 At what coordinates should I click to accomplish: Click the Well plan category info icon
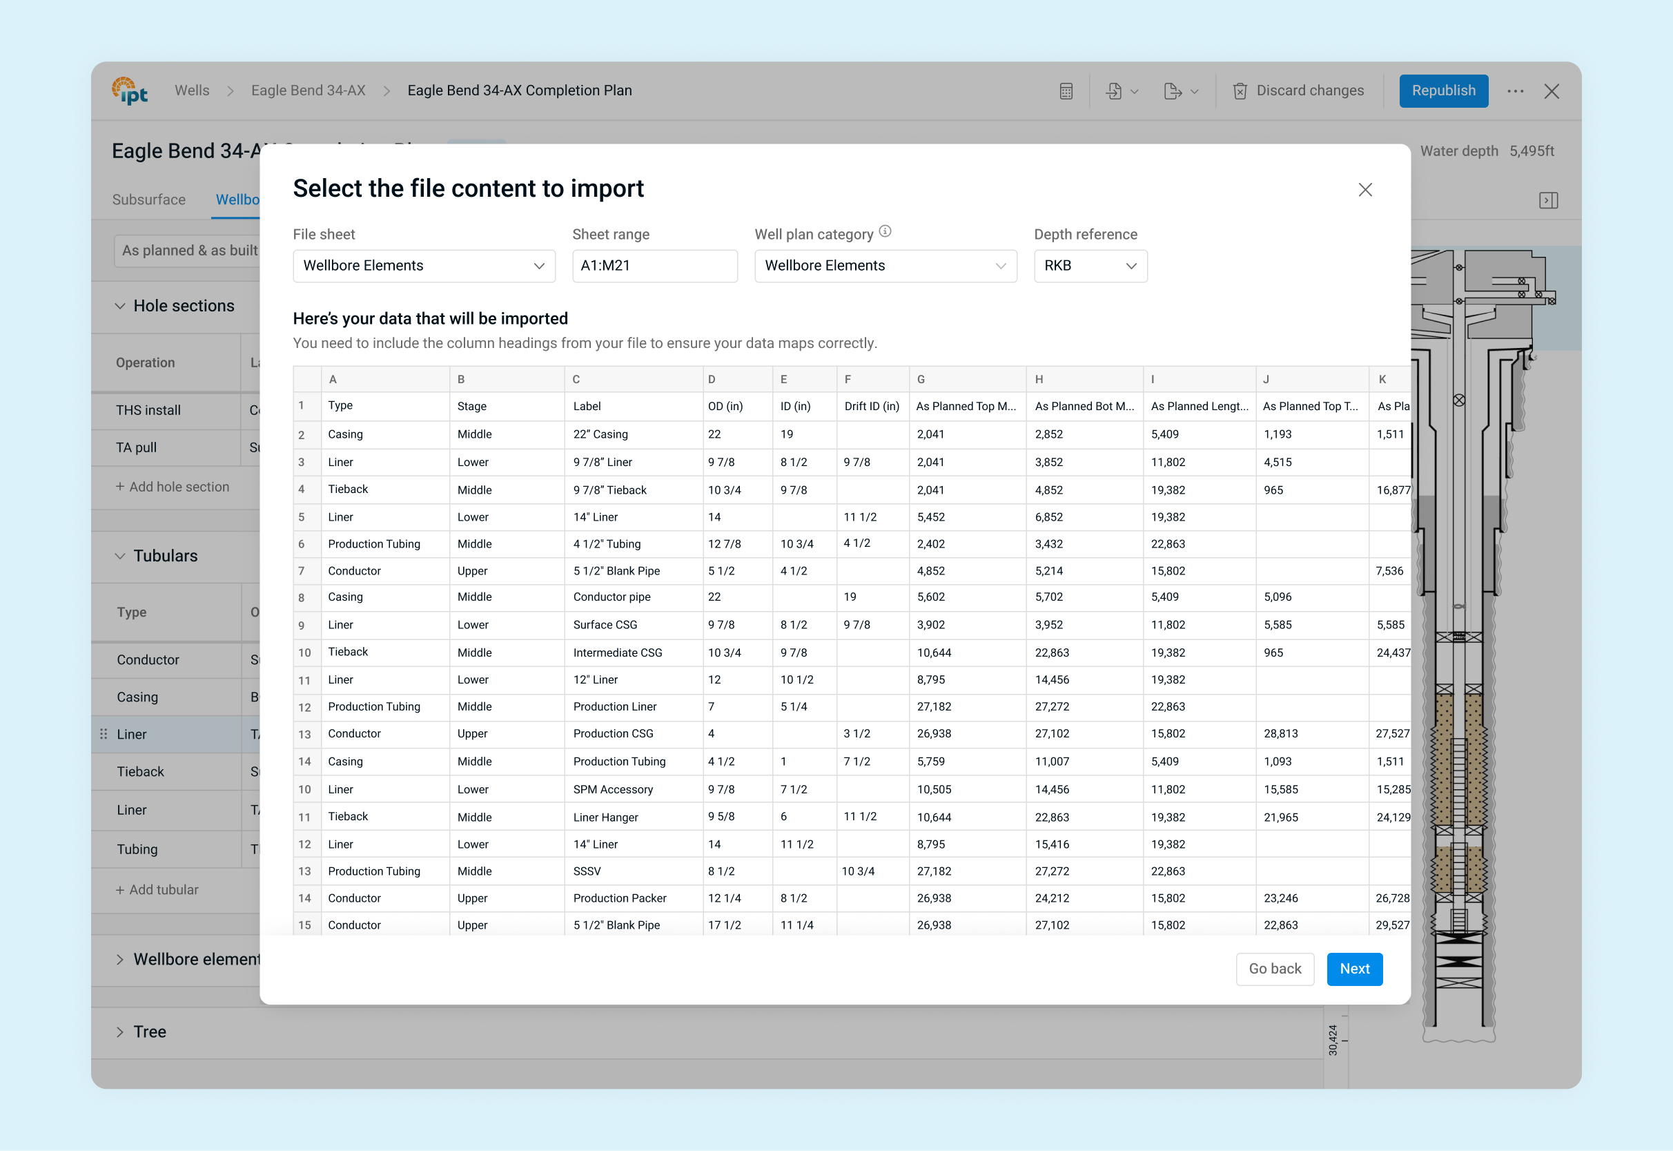tap(885, 231)
